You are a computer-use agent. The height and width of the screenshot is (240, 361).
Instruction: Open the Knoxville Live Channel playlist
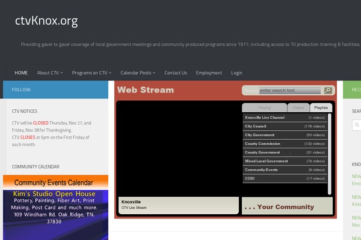tap(285, 118)
